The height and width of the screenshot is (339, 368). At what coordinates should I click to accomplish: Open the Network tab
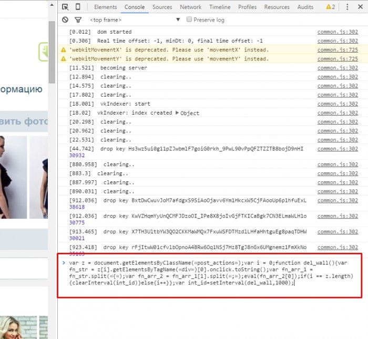click(190, 7)
